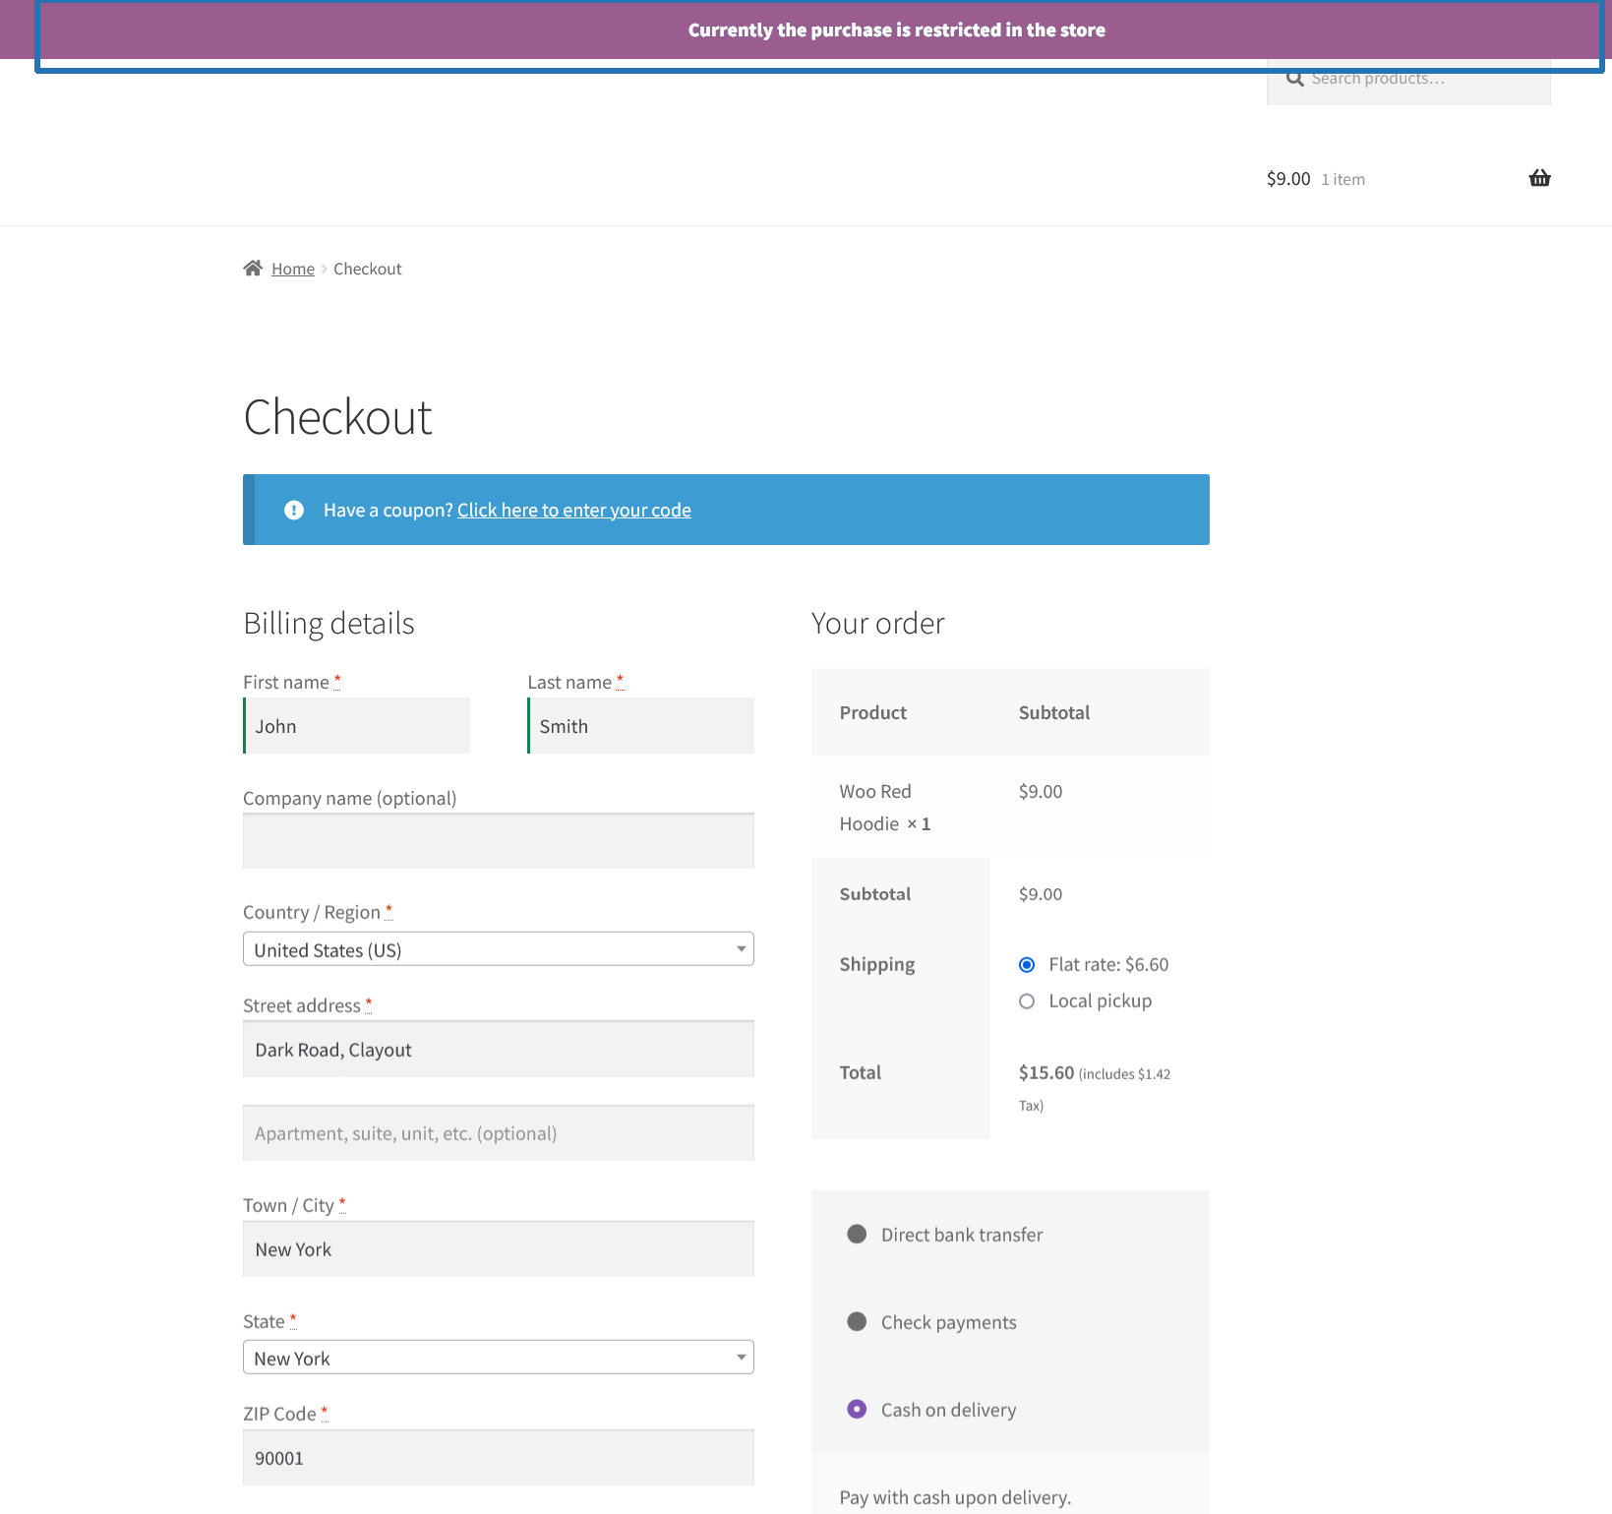Go to Home via breadcrumb link

click(x=292, y=267)
